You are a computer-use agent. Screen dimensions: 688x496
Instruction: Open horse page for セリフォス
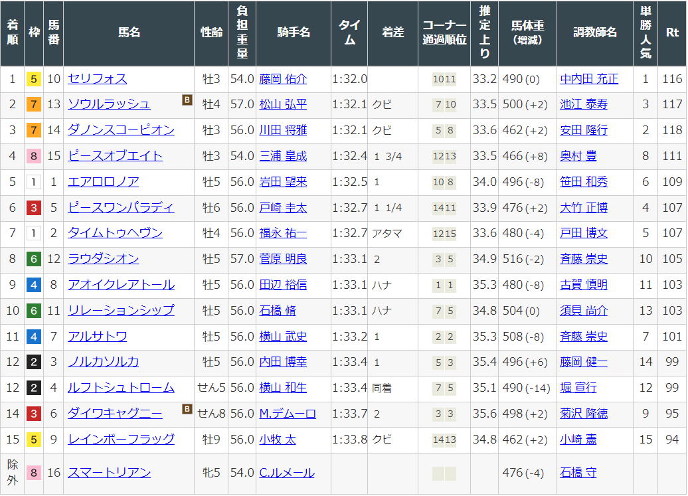(98, 79)
